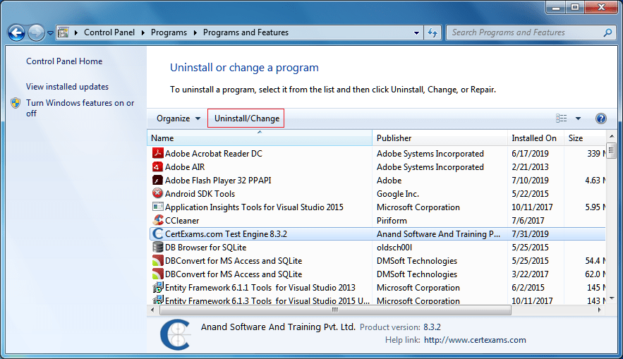Click the DBConvert icon dated 5/25/2015
The image size is (623, 359).
click(x=158, y=260)
